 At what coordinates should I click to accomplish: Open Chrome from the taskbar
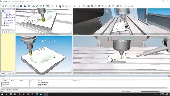coord(19,94)
